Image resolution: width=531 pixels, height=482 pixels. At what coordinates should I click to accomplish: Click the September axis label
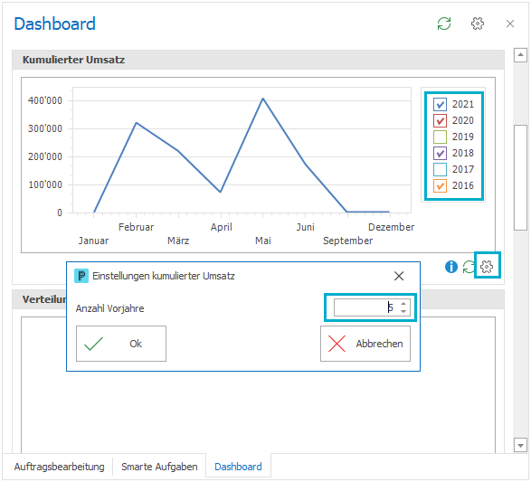347,241
